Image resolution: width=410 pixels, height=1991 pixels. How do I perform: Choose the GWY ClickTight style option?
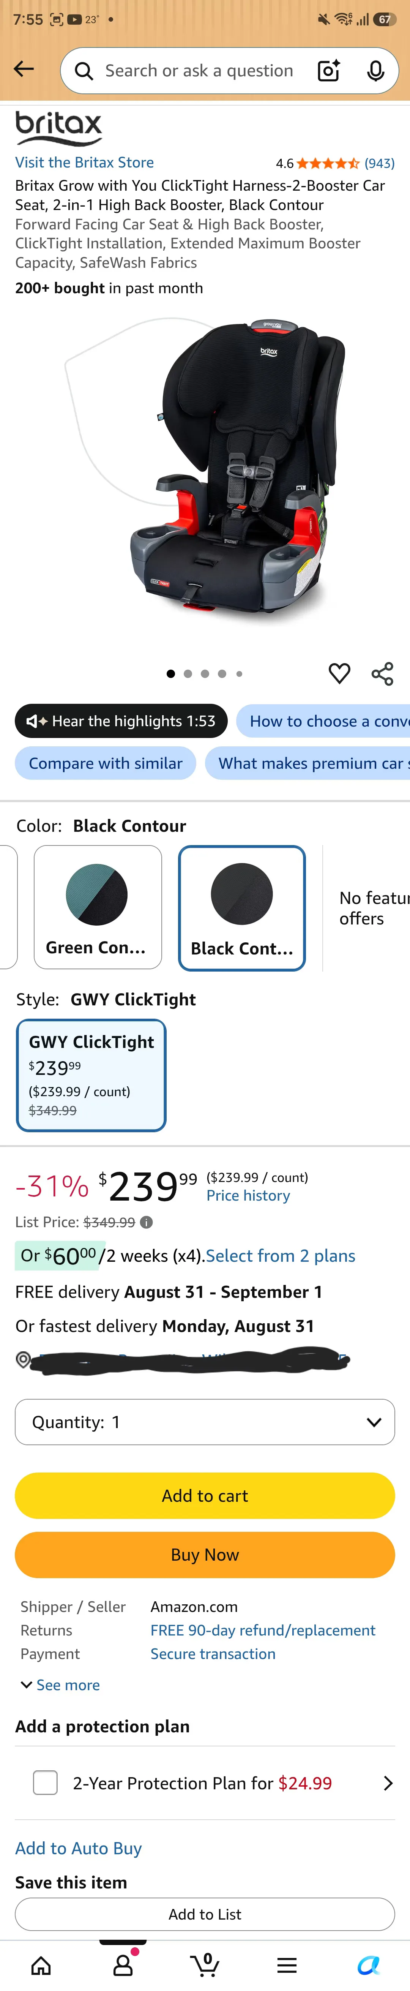coord(91,1075)
